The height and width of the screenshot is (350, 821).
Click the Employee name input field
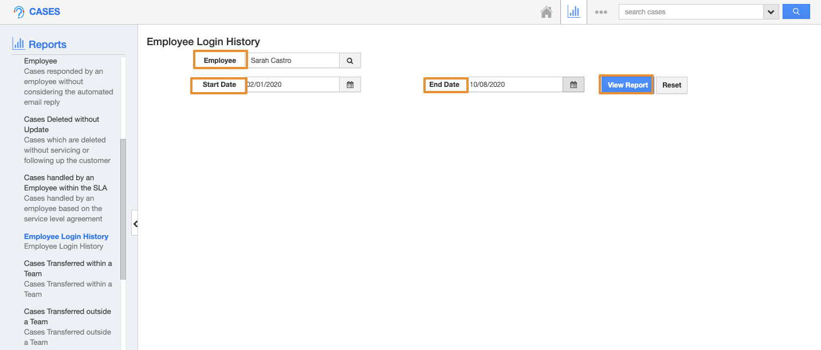293,61
